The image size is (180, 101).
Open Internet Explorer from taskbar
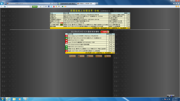point(8,99)
